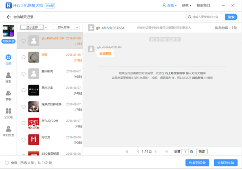Click 联系我们 in the title bar
Image resolution: width=242 pixels, height=170 pixels.
pyautogui.click(x=203, y=5)
